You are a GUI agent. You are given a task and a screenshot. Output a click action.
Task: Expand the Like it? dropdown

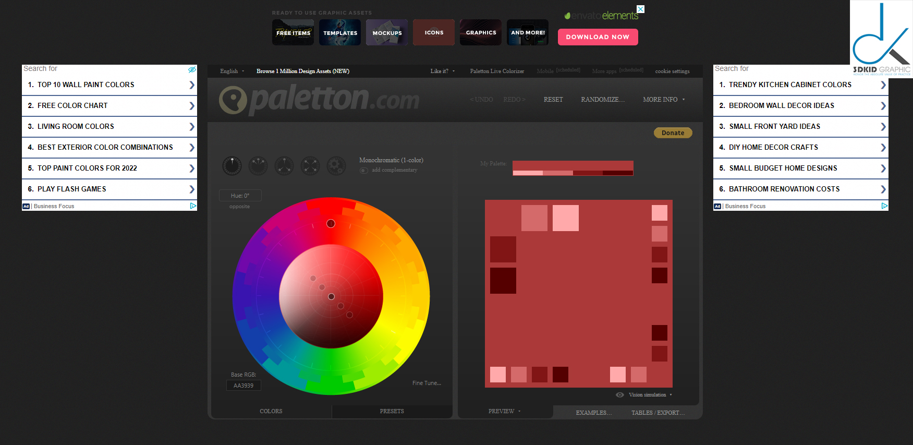coord(443,71)
